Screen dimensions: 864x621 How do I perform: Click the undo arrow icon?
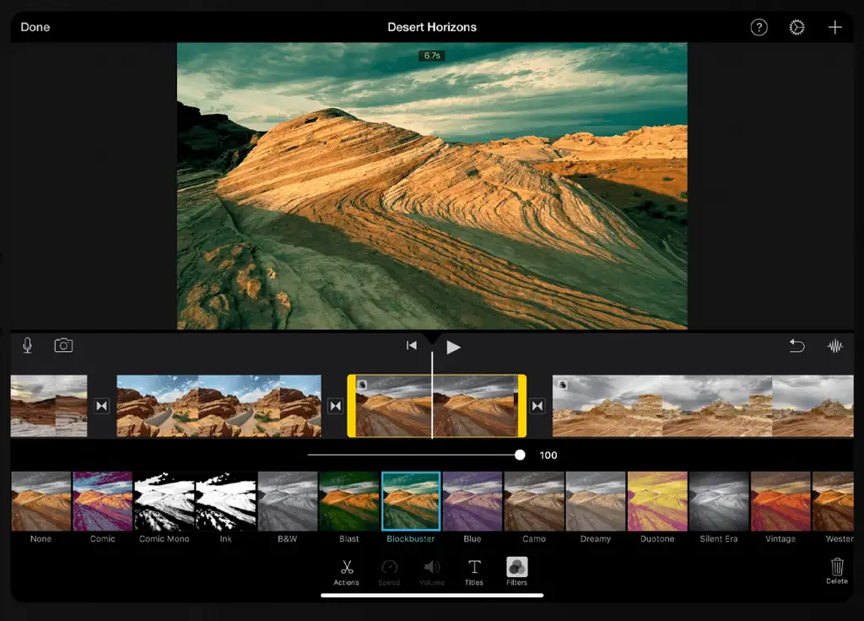point(796,346)
